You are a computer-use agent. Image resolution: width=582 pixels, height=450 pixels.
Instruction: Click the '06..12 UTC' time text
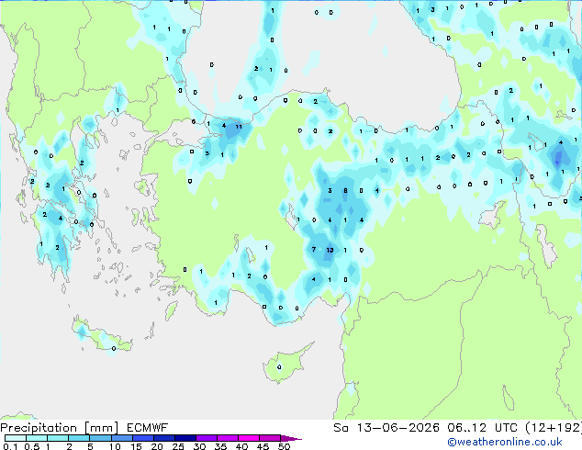[x=483, y=428]
